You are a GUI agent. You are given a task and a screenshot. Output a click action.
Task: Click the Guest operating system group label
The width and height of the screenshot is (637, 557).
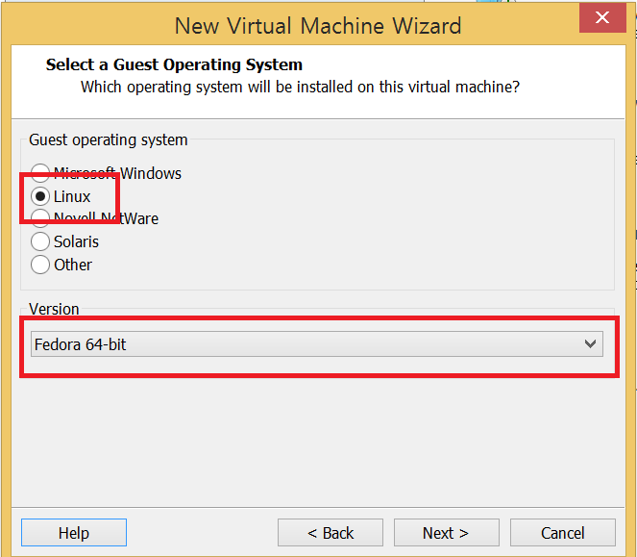point(108,139)
